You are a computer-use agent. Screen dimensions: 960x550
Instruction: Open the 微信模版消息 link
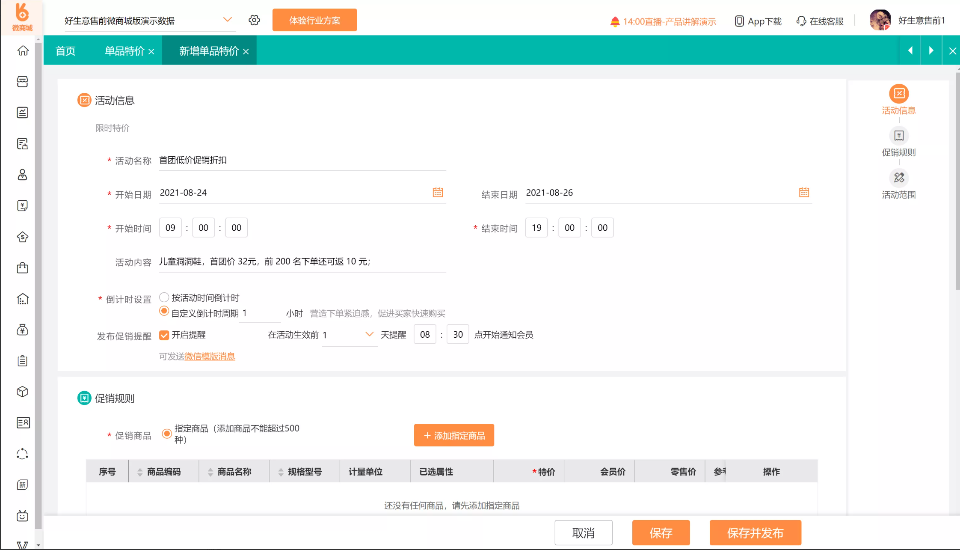tap(210, 356)
